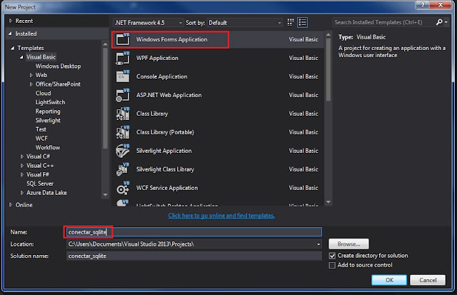Select WCF template category
This screenshot has height=295, width=457.
41,139
